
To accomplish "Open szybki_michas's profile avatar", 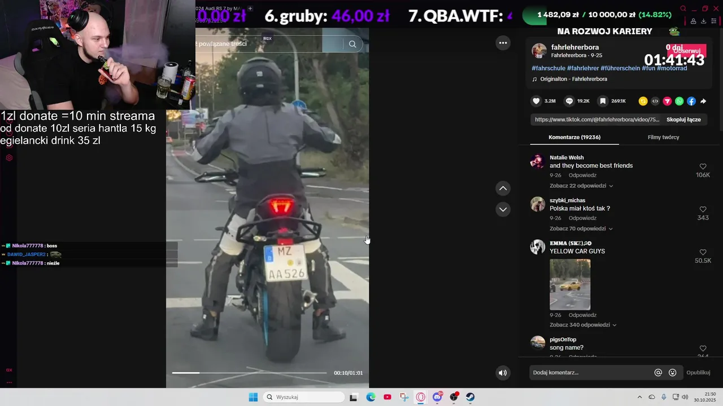I will click(538, 204).
